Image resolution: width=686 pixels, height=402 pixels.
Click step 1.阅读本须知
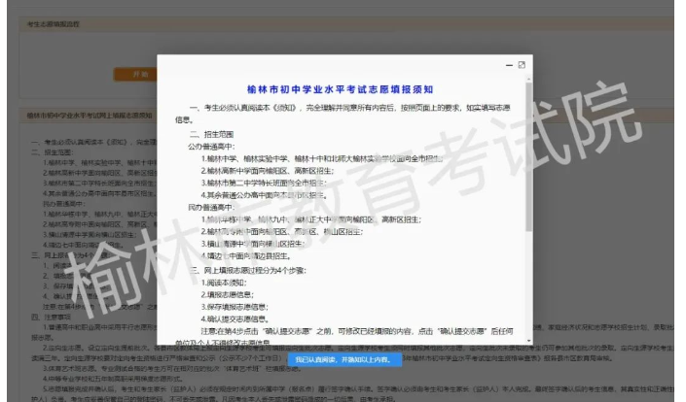[224, 283]
